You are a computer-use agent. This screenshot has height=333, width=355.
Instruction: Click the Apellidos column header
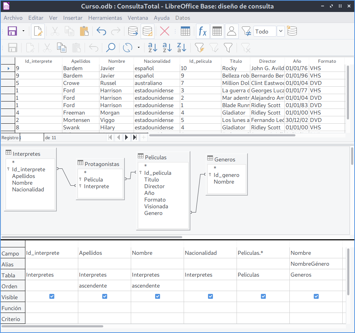pyautogui.click(x=81, y=61)
